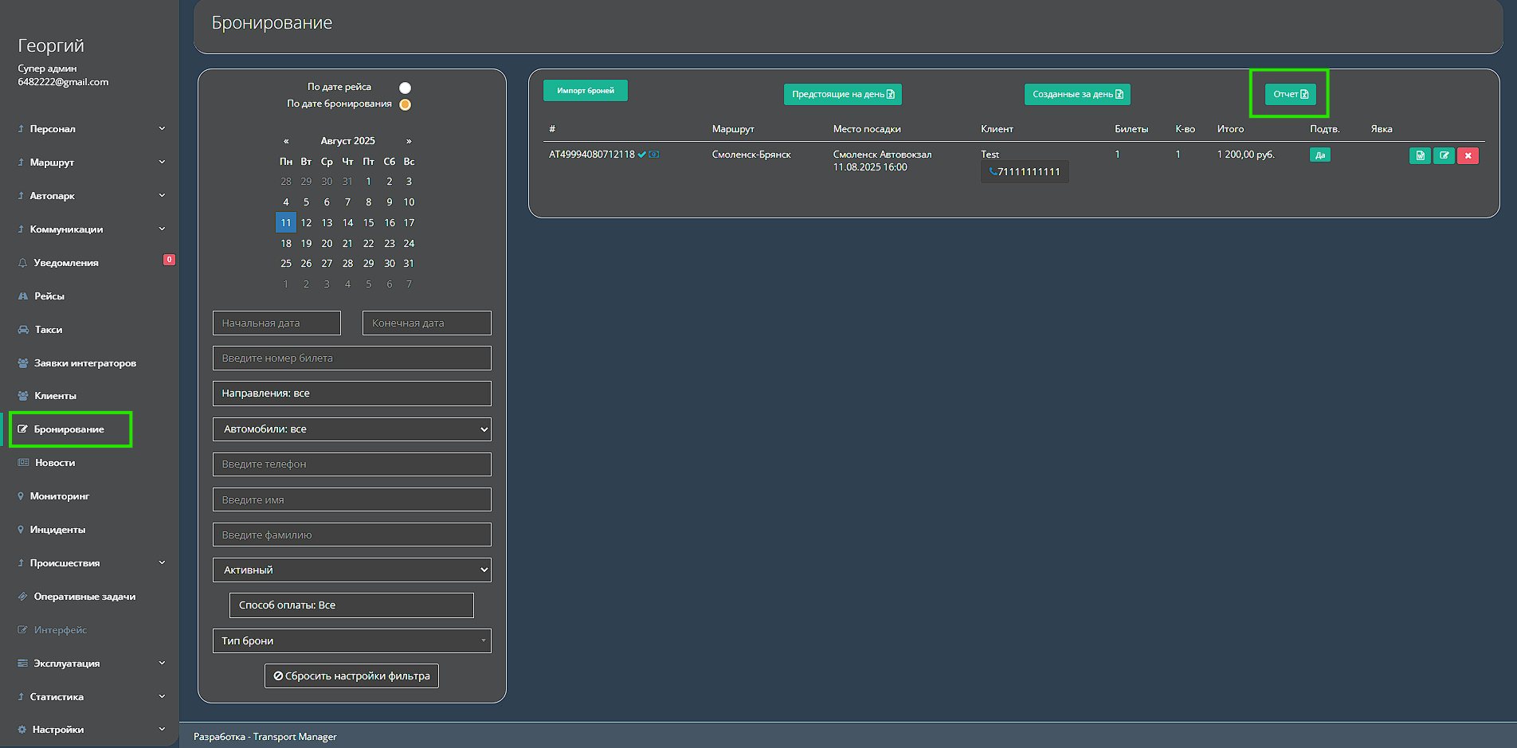This screenshot has height=748, width=1517.
Task: Select the По дате рейса radio button
Action: coord(405,88)
